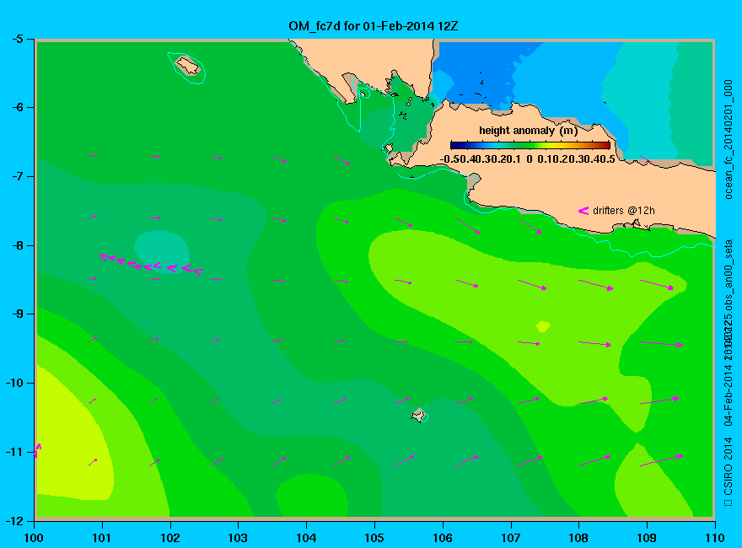Click the magenta drifter arrow legend symbol
Screen dimensions: 742x548
pyautogui.click(x=583, y=211)
